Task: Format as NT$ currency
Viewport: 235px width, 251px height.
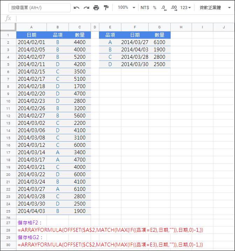Action: point(145,8)
